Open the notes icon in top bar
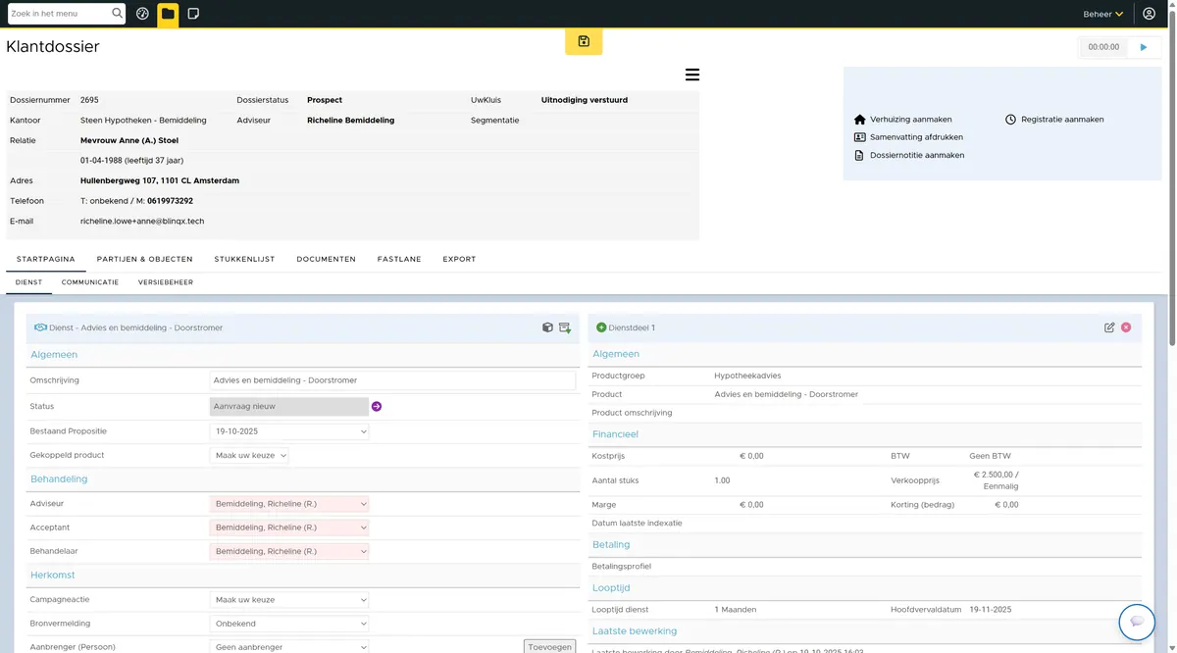 click(x=193, y=14)
